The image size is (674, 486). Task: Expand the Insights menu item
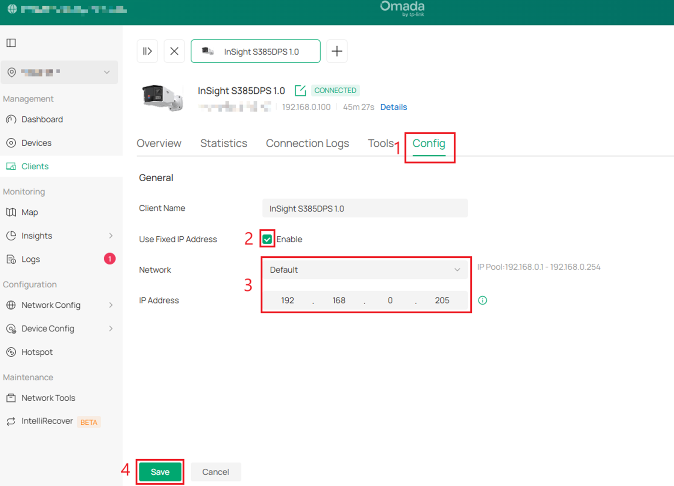(x=36, y=235)
